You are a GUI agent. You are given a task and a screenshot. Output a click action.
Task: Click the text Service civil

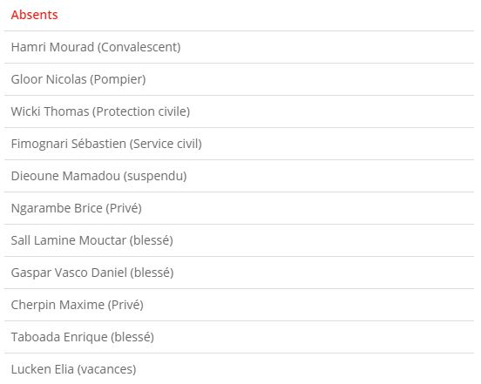166,144
